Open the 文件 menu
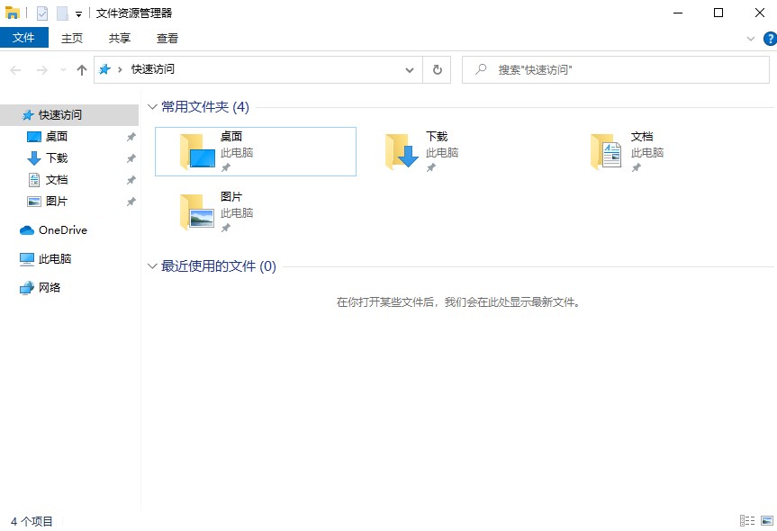This screenshot has height=531, width=777. 24,38
